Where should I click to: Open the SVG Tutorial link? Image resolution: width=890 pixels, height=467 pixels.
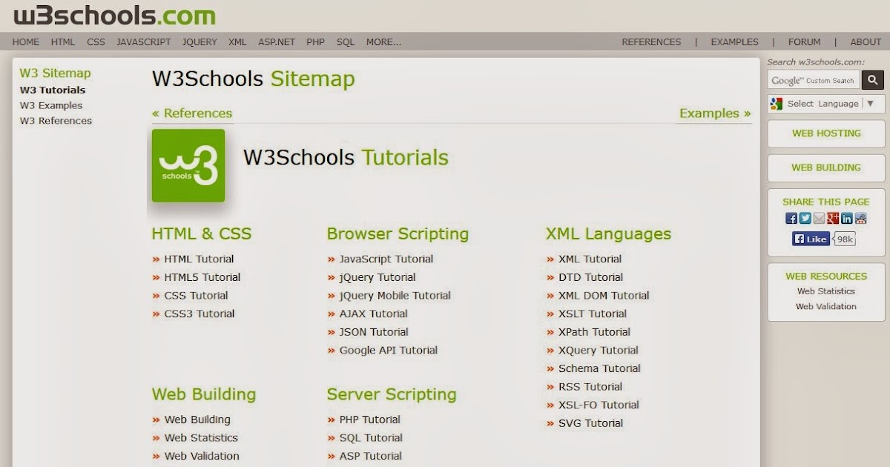click(x=591, y=423)
